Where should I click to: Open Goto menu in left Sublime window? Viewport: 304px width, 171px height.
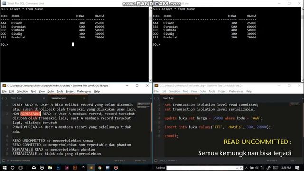tap(51, 91)
